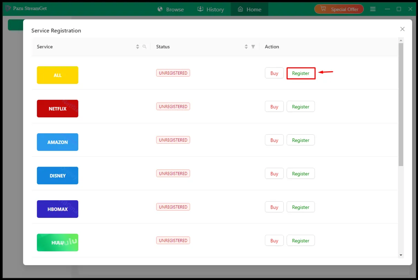Buy the AMAZON license
418x280 pixels.
(x=274, y=140)
